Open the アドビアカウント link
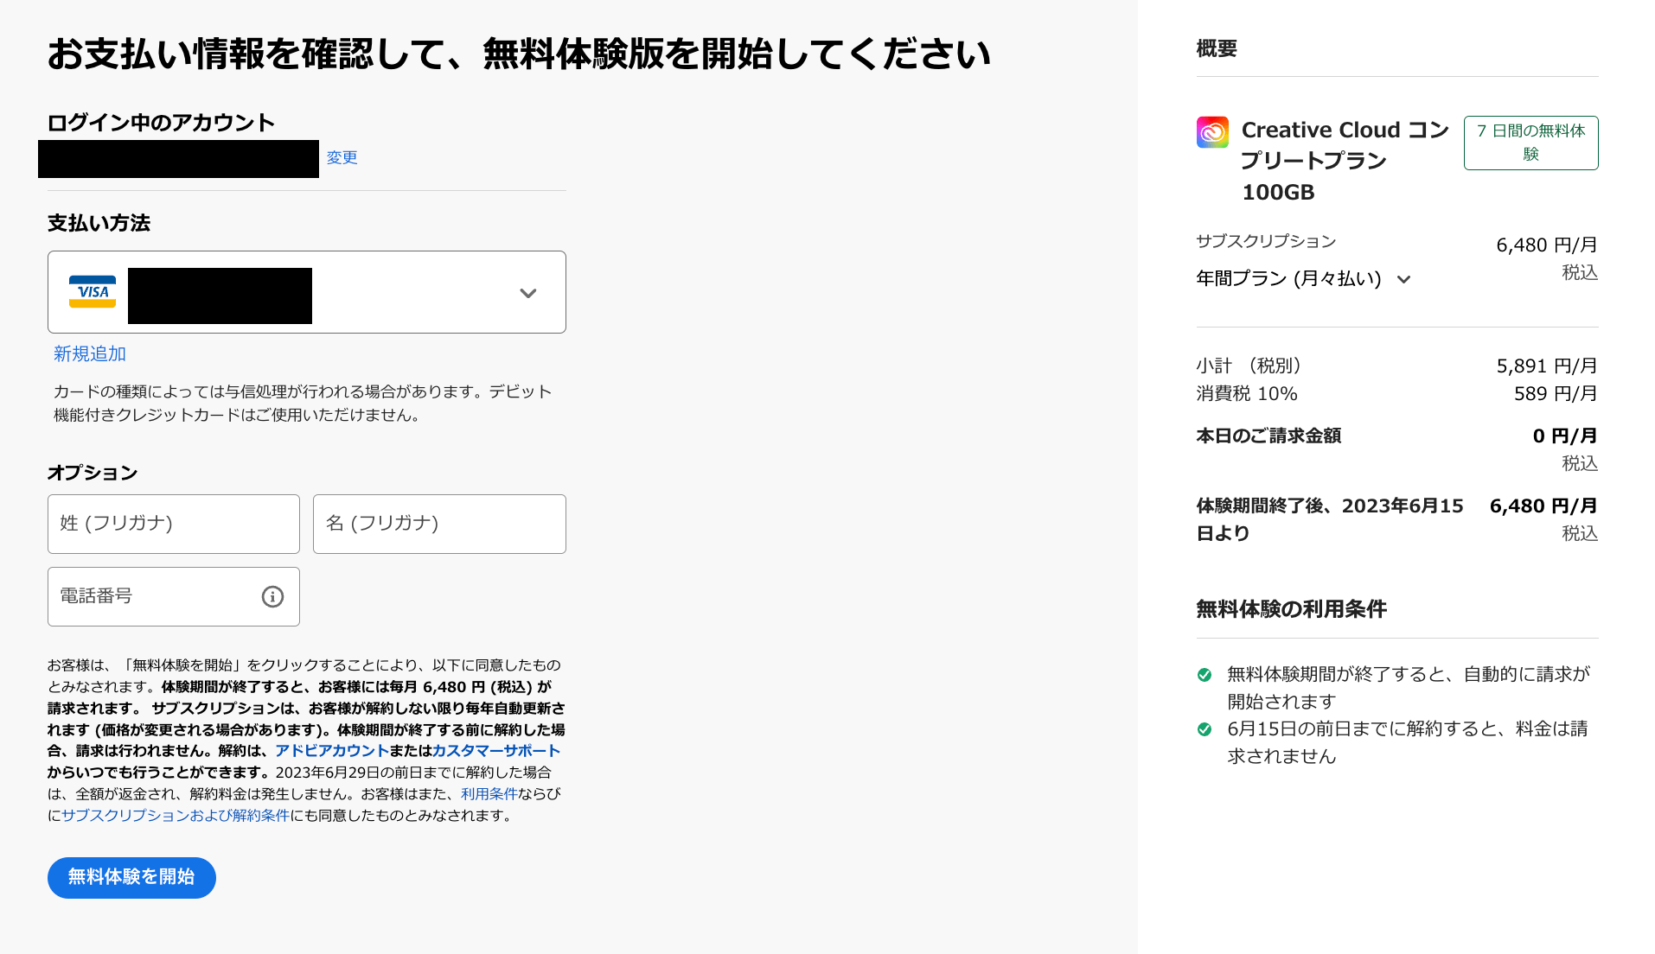 click(331, 751)
